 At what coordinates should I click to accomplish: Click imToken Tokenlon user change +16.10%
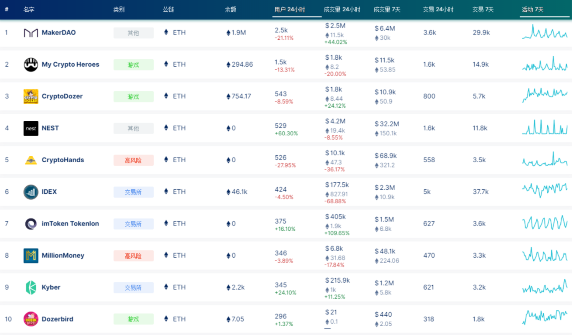coord(285,229)
